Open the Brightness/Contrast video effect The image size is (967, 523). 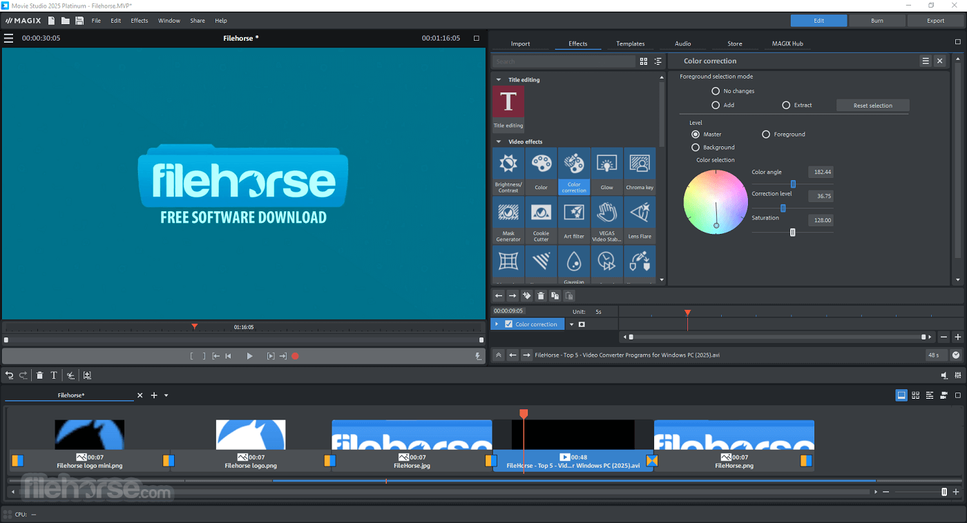[508, 171]
